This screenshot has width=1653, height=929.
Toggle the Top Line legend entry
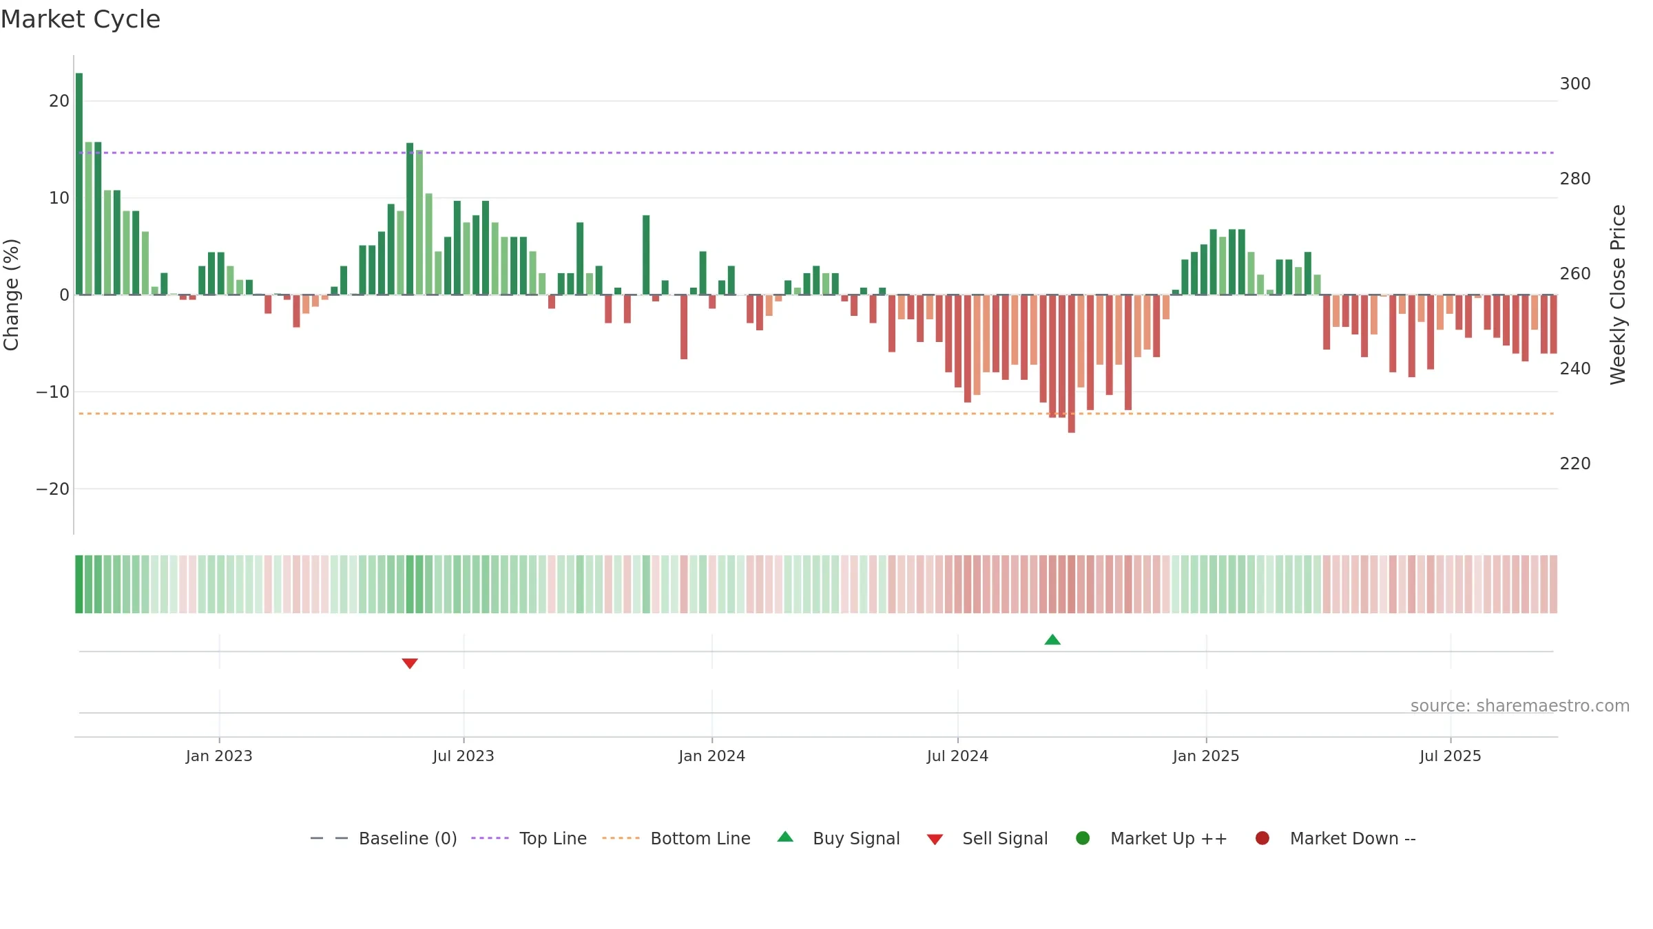[529, 838]
